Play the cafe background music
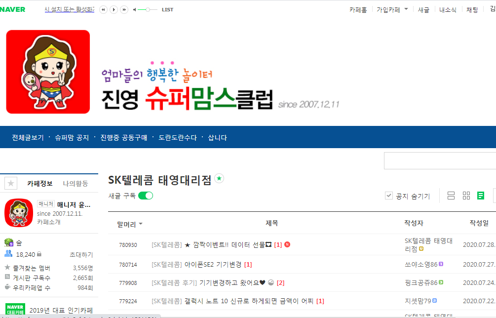Image resolution: width=496 pixels, height=318 pixels. (x=114, y=9)
